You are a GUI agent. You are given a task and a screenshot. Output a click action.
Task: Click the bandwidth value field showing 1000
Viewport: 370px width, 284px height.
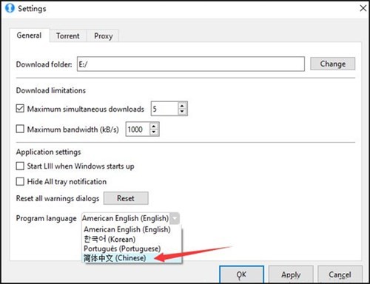pos(138,129)
